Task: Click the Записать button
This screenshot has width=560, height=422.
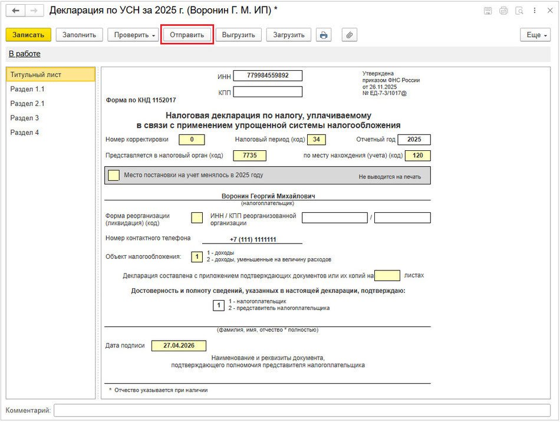Action: pos(28,35)
